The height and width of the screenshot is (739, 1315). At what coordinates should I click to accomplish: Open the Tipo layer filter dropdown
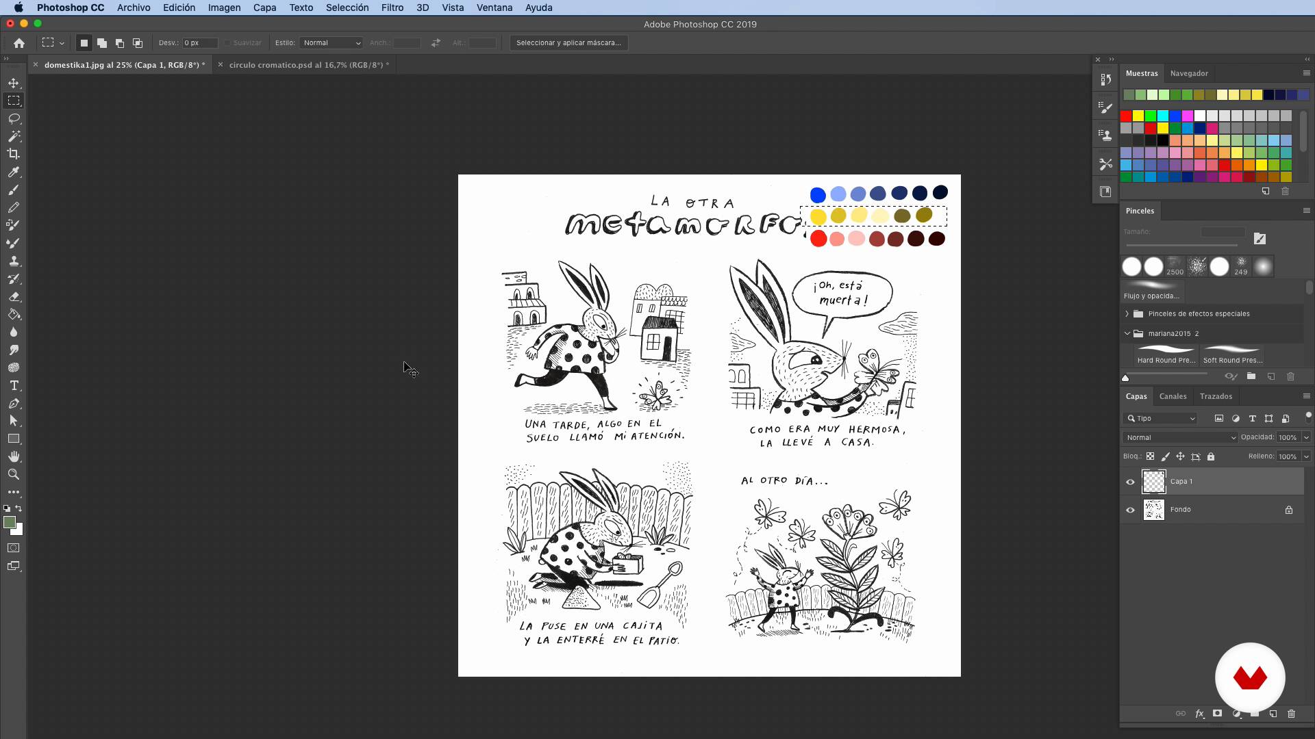coord(1160,418)
